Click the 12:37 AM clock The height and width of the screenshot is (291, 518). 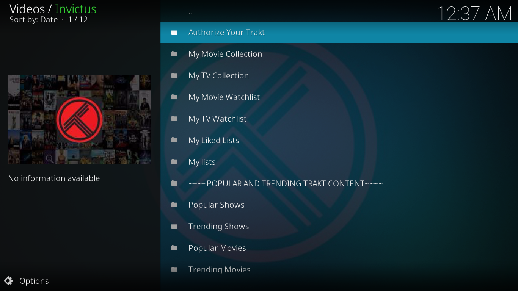(x=474, y=14)
